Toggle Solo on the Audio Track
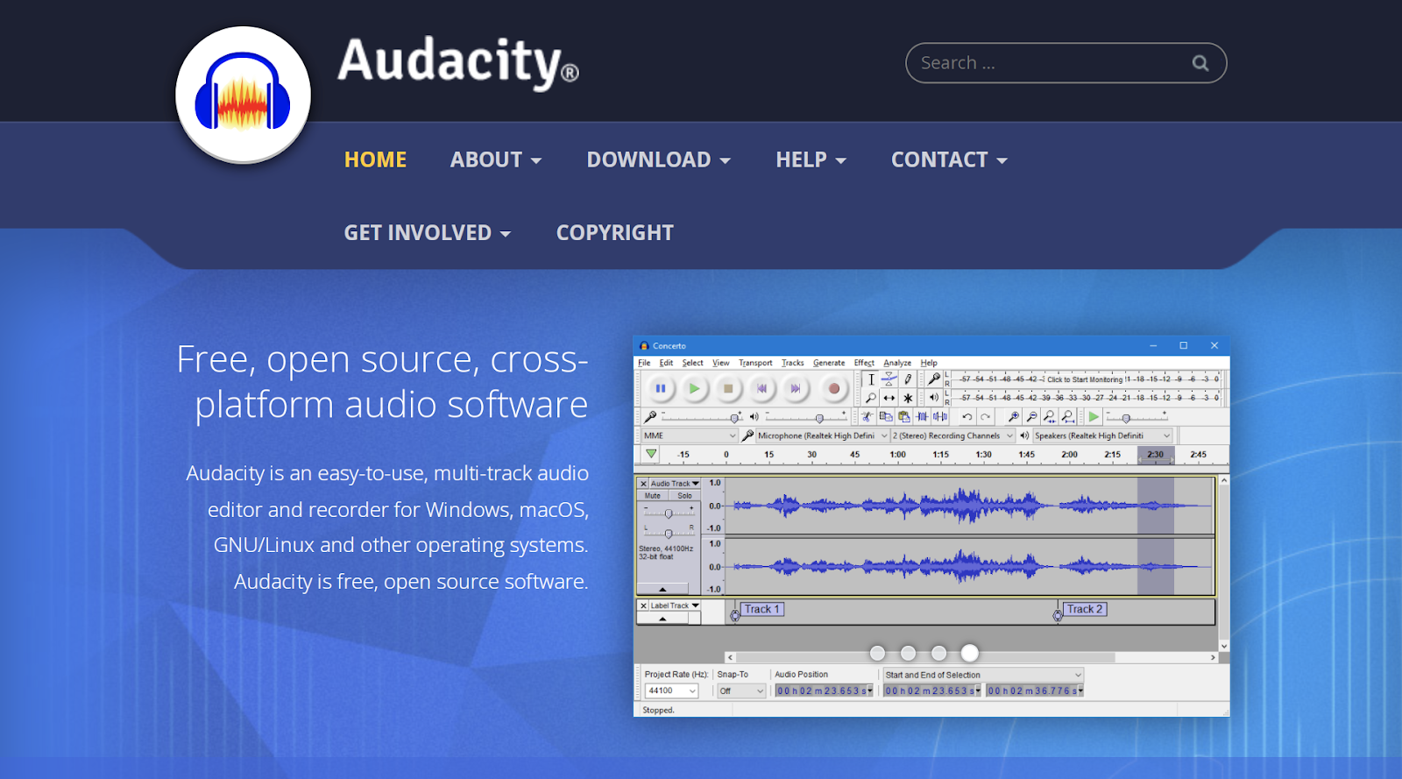This screenshot has width=1402, height=779. coord(684,496)
